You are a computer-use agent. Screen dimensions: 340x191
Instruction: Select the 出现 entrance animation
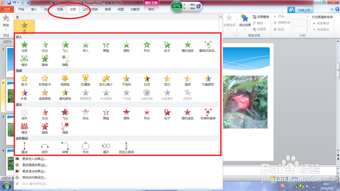(x=24, y=47)
